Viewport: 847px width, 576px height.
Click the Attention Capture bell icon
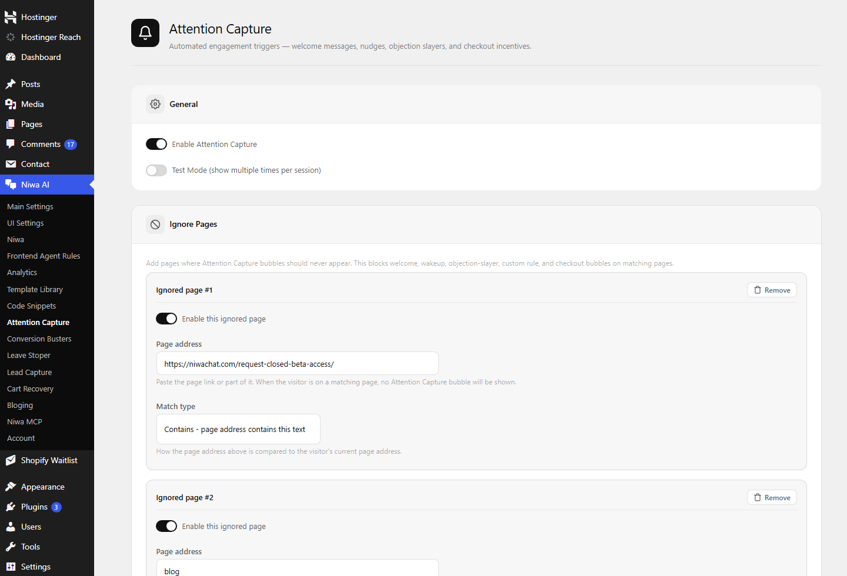[x=145, y=33]
